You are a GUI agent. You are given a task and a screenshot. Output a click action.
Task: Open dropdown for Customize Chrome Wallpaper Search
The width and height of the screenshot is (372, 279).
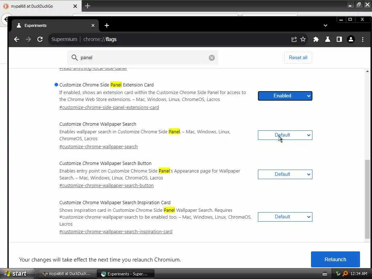point(285,135)
